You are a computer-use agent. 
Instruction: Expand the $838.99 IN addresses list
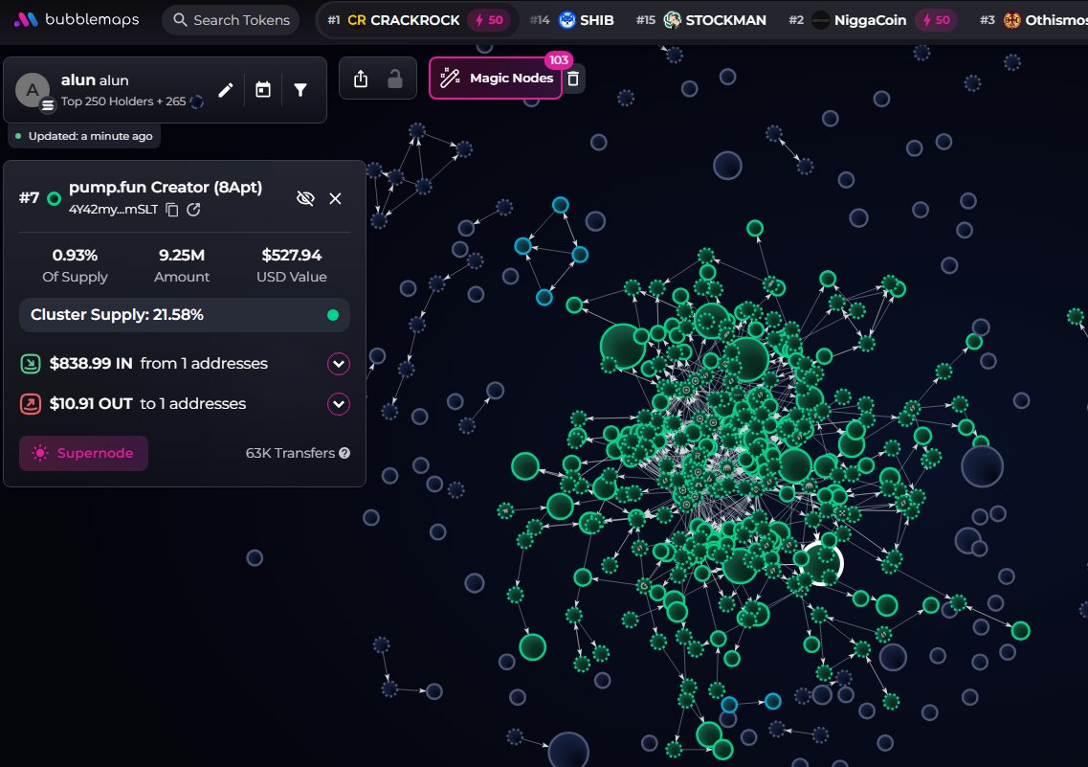(x=339, y=364)
